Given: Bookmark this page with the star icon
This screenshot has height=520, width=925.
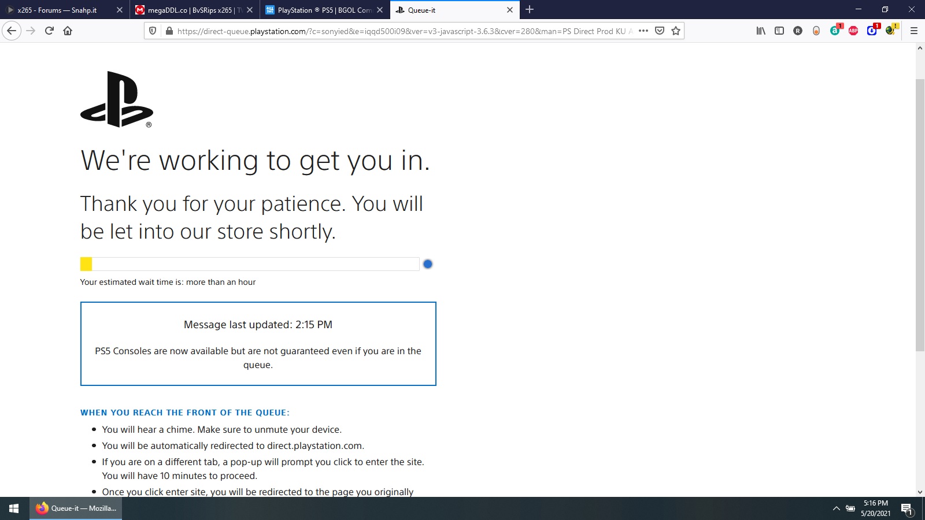Looking at the screenshot, I should point(676,31).
